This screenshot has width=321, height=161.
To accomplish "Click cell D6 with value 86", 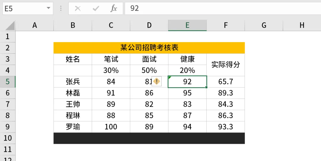I will coord(149,93).
